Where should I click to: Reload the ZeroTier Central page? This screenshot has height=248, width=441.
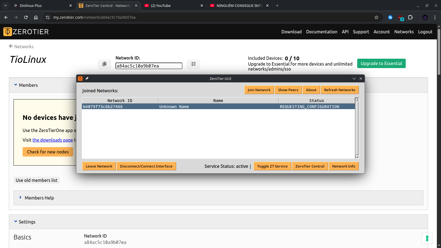26,17
